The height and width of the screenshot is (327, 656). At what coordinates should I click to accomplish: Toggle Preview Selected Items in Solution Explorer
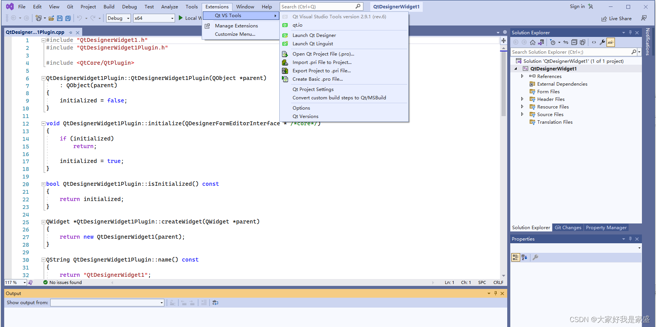(x=611, y=42)
